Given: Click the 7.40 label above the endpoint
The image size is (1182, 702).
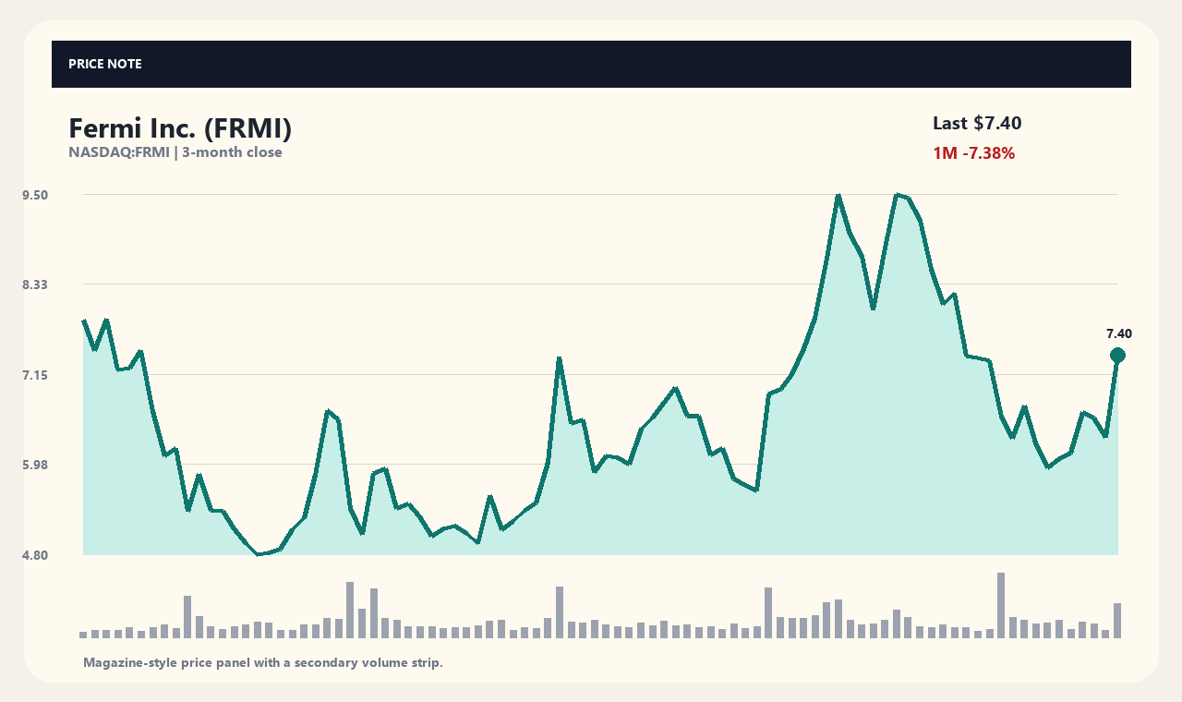Looking at the screenshot, I should (1118, 334).
